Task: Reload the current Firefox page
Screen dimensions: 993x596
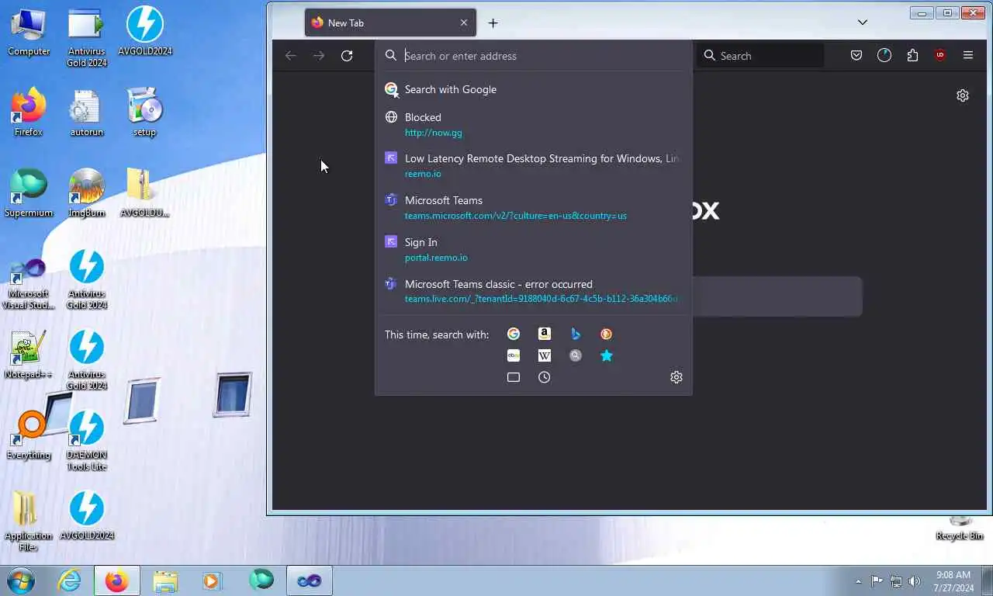Action: [x=347, y=56]
